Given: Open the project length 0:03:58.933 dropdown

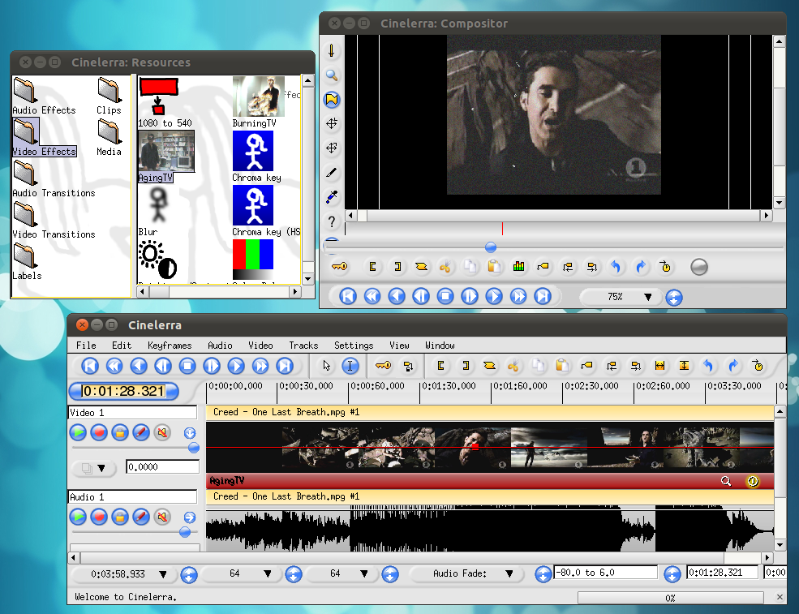Looking at the screenshot, I should [125, 574].
